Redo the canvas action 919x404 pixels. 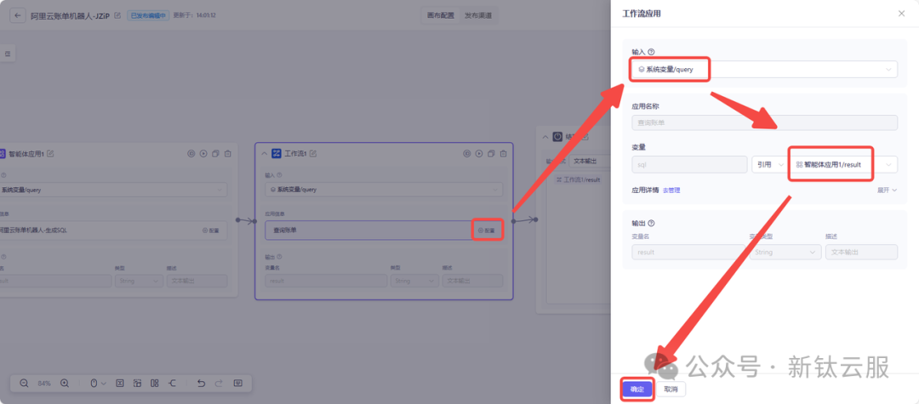pyautogui.click(x=219, y=383)
